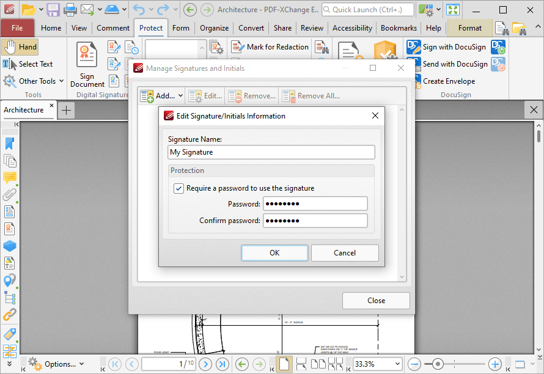Select the Bookmarks ribbon tab

pos(398,28)
